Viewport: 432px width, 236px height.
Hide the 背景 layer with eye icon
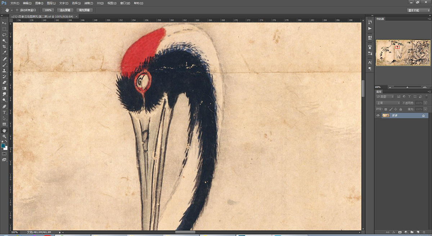378,116
